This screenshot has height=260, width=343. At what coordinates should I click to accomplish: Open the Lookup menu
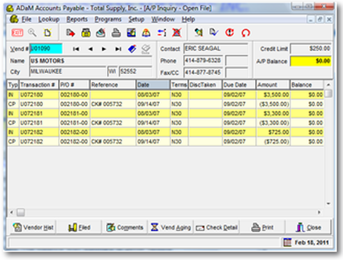[49, 19]
